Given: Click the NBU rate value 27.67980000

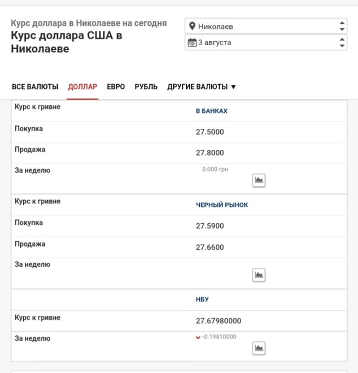Looking at the screenshot, I should 219,321.
